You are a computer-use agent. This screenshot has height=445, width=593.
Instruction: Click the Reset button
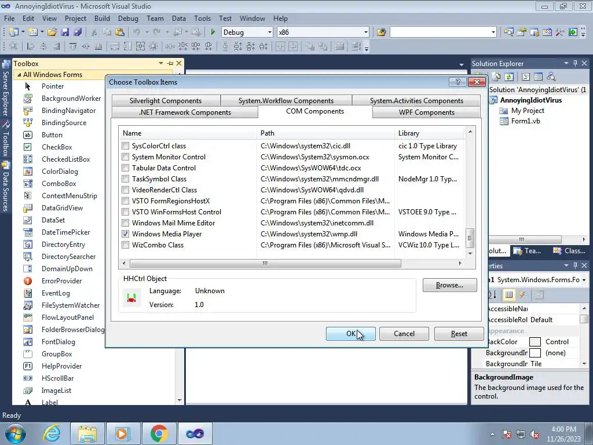click(459, 333)
